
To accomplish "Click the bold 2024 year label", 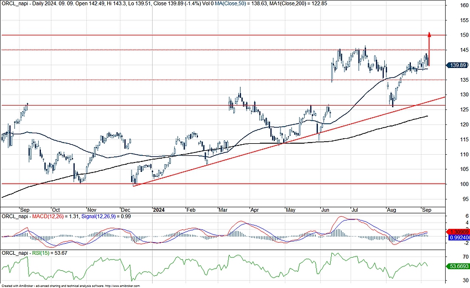I will pos(159,210).
